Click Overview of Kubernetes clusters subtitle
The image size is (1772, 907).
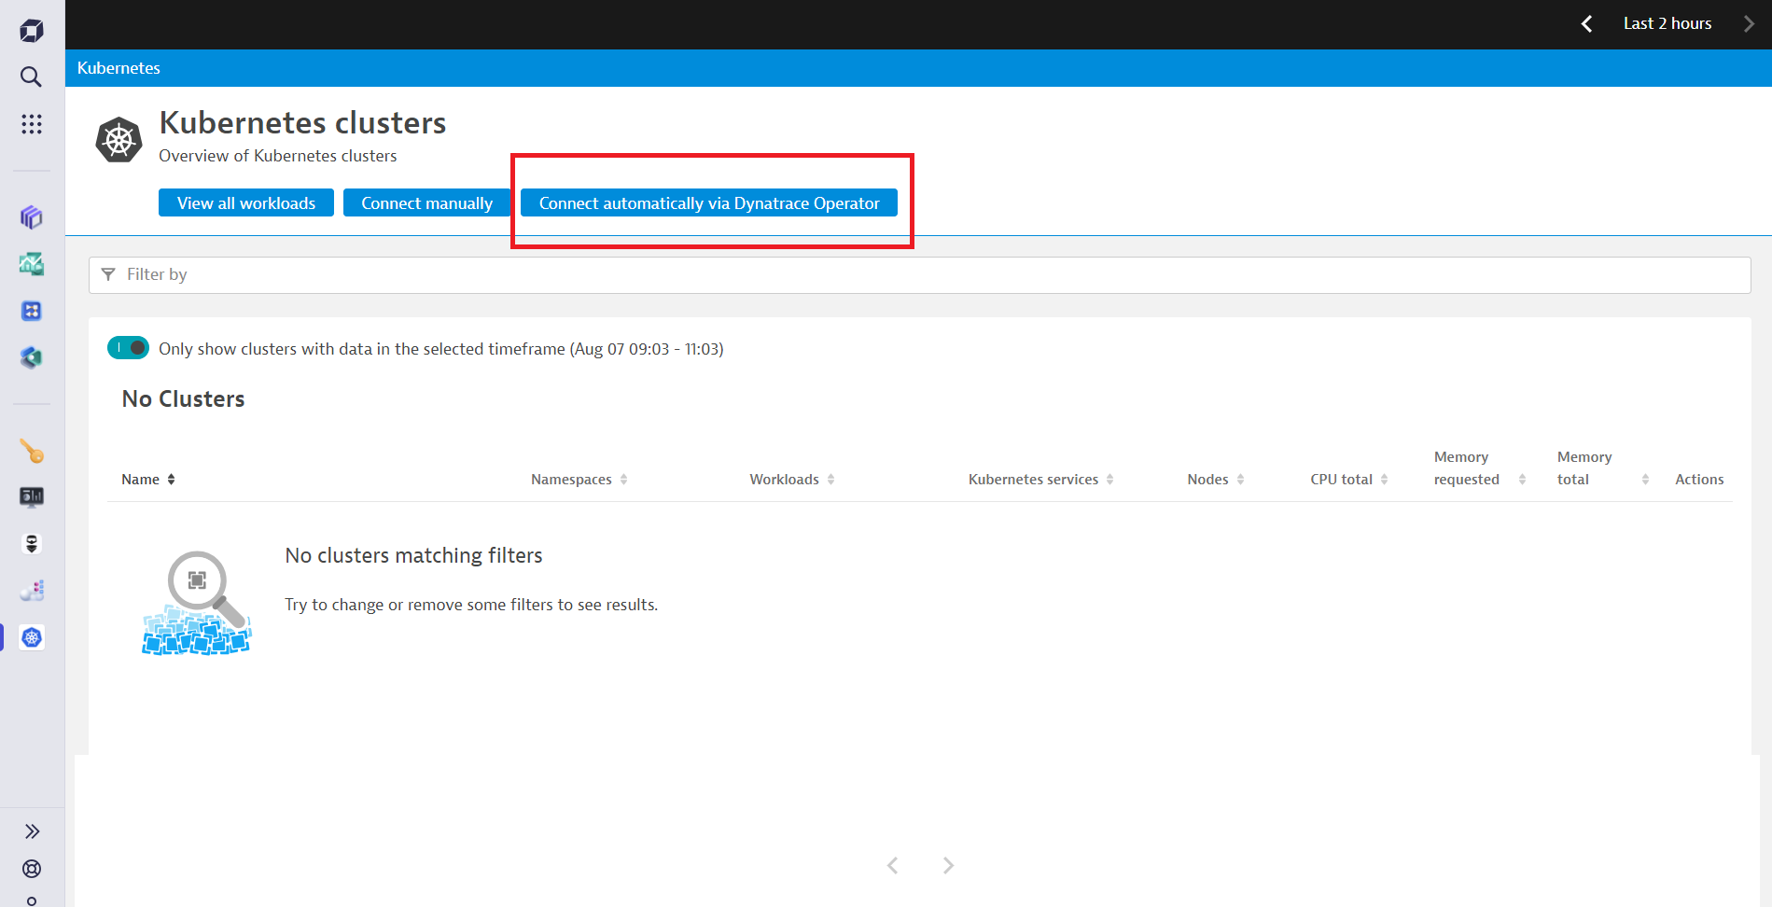tap(278, 156)
